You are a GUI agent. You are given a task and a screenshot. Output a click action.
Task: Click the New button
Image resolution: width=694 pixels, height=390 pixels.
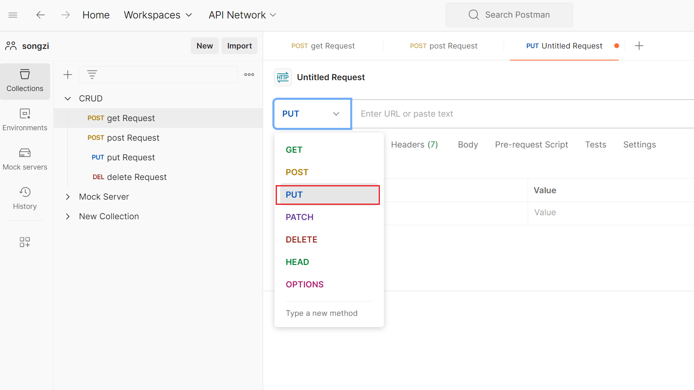tap(205, 46)
